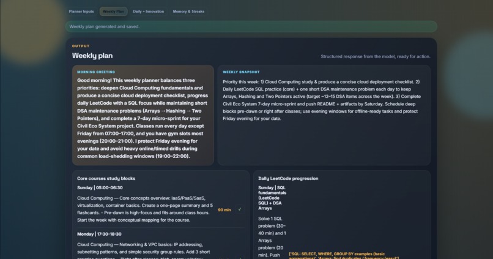Click "Structured response from the model" subtitle

[x=376, y=57]
